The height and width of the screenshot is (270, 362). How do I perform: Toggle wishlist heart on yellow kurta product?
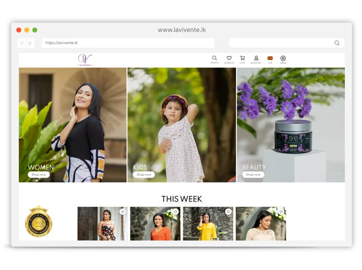(x=229, y=211)
